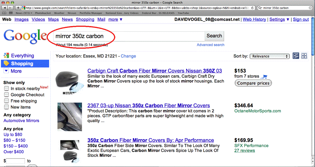Expand the 'more' menu in Google's top bar
315x167 pixels.
(x=115, y=19)
